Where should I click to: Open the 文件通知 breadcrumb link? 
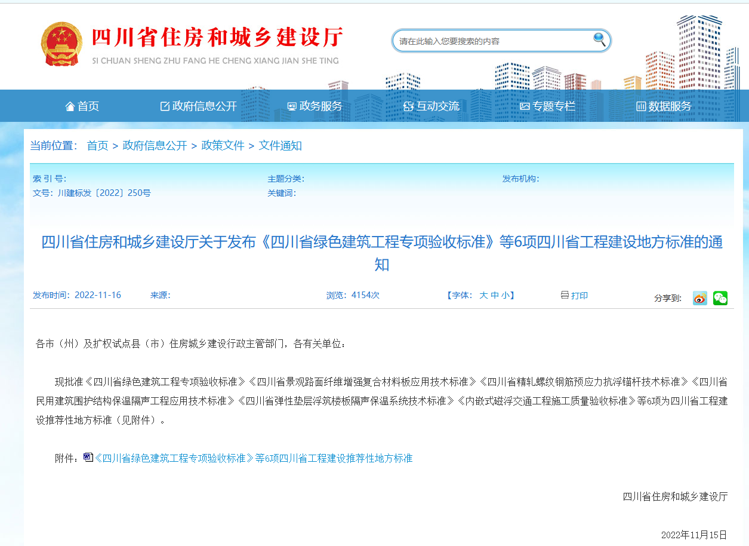281,145
